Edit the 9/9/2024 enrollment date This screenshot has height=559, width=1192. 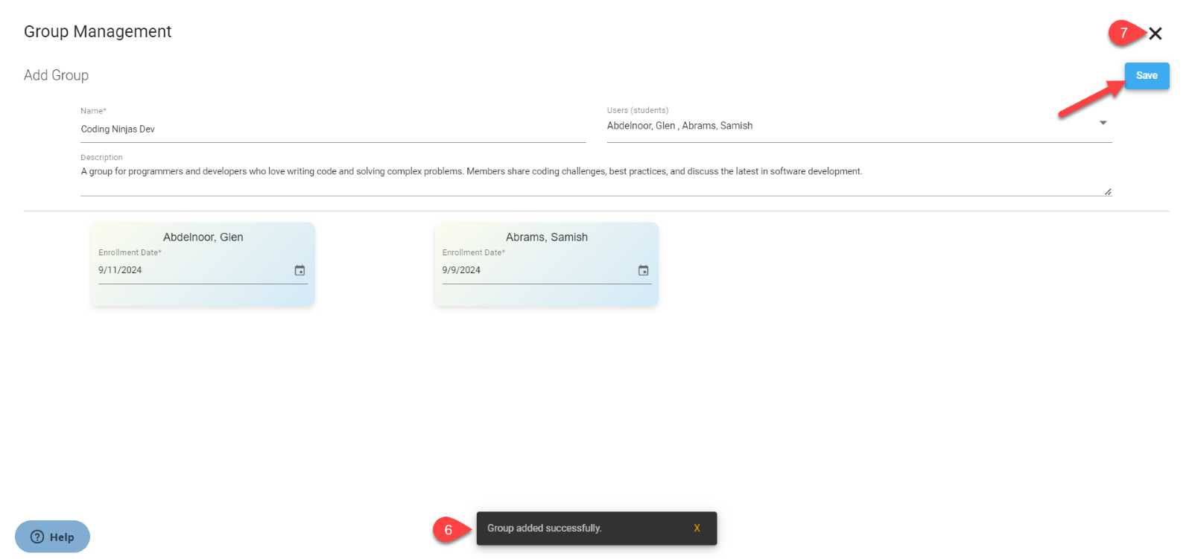pyautogui.click(x=461, y=270)
